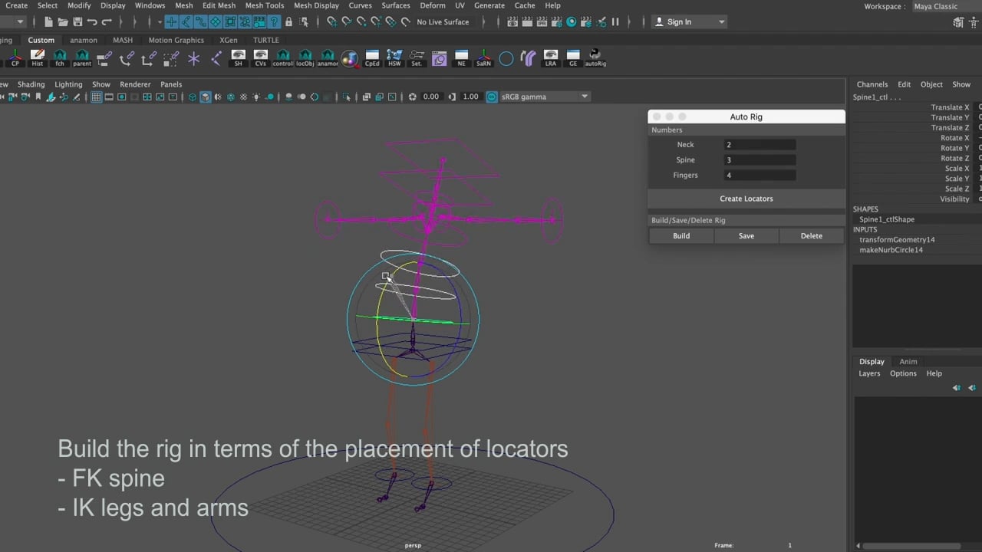
Task: Toggle wireframe display cube icon
Action: pos(192,97)
